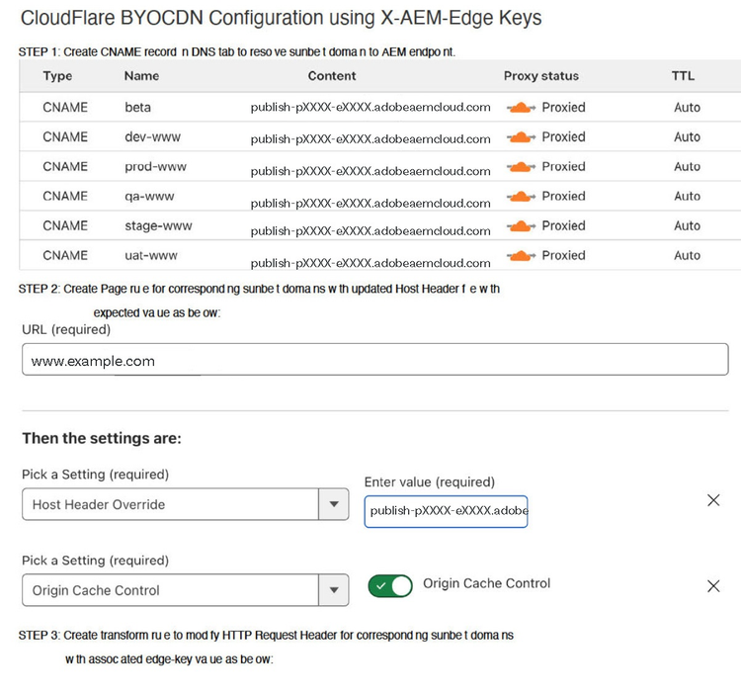Open the Host Header Override dropdown

tap(333, 504)
